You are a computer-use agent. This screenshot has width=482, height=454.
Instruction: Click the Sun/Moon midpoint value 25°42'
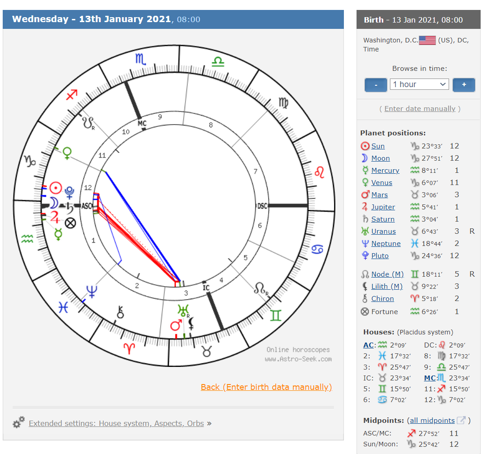[429, 444]
